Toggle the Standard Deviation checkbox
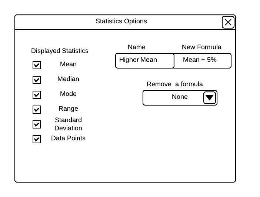Viewport: 260px width, 197px height. 37,124
